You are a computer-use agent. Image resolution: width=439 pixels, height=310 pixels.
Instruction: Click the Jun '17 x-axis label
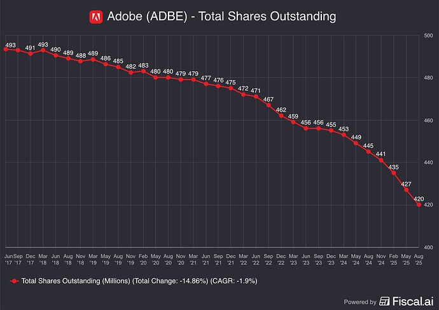(7, 258)
